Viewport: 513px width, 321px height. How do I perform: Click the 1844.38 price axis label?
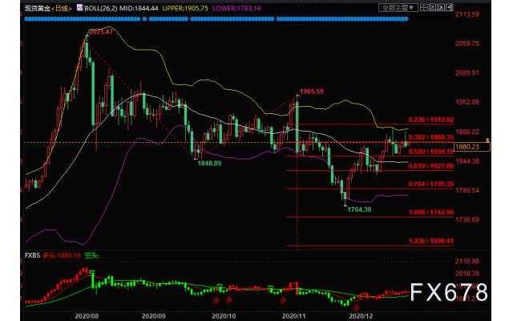[x=467, y=160]
